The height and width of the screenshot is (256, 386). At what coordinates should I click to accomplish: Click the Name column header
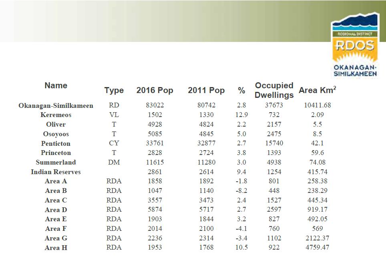(x=56, y=85)
